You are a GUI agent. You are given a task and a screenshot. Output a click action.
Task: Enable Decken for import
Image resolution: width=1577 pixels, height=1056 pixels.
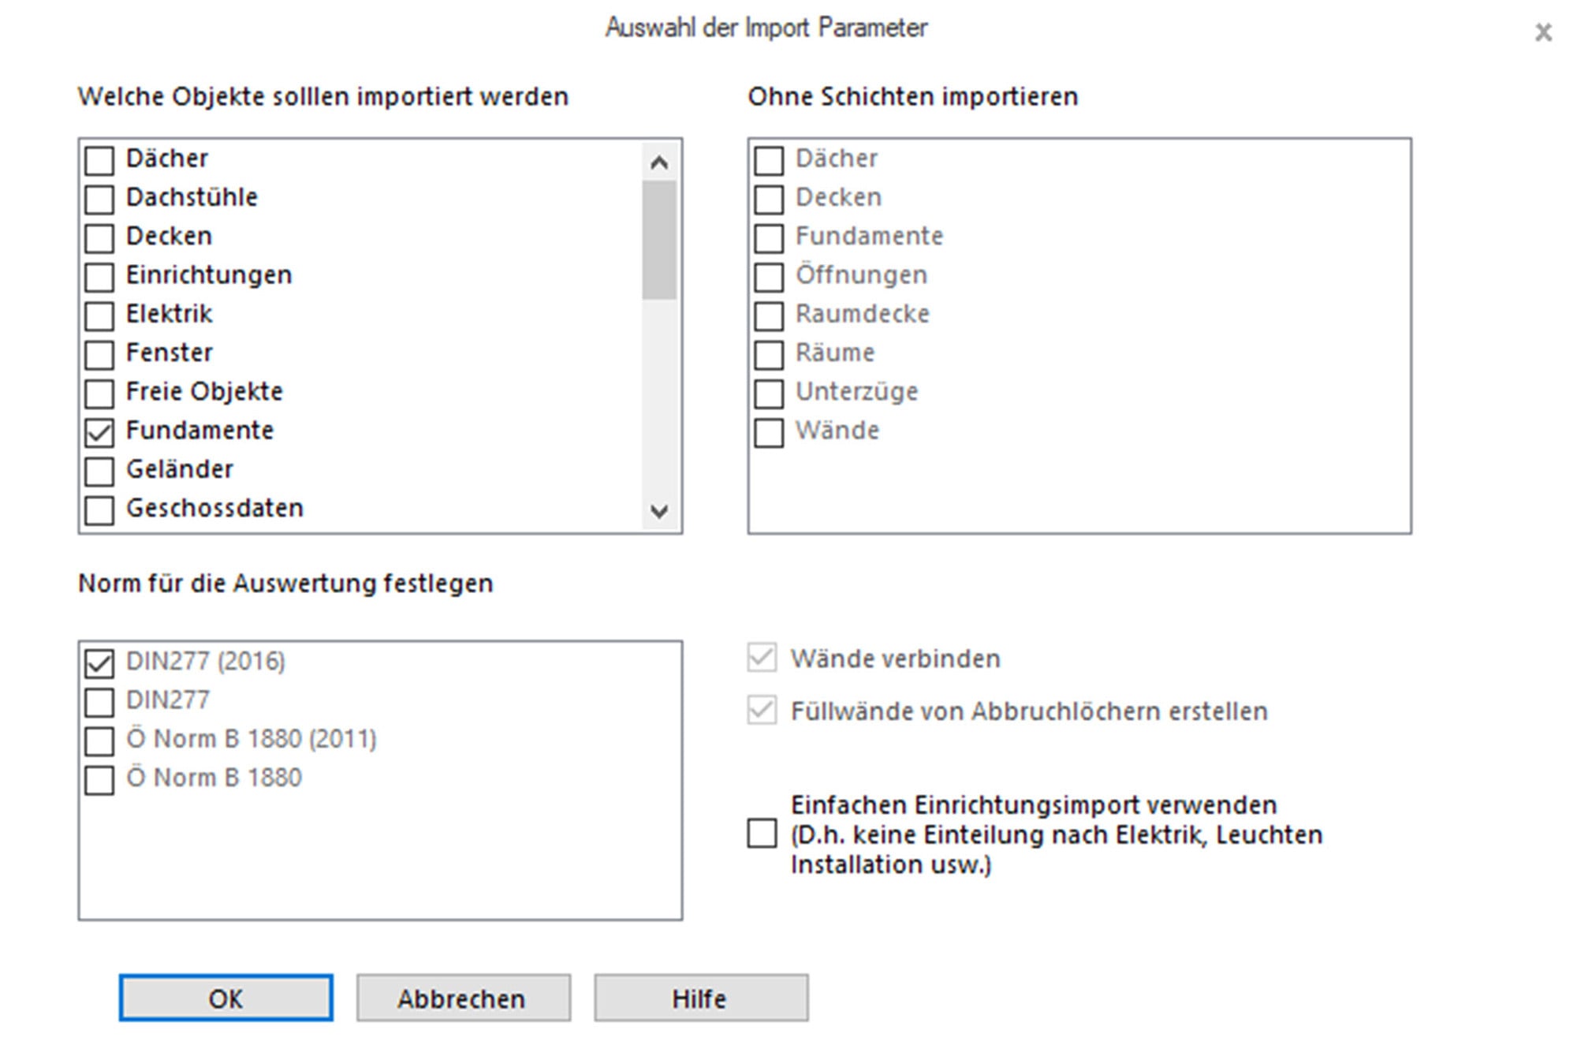pos(98,237)
